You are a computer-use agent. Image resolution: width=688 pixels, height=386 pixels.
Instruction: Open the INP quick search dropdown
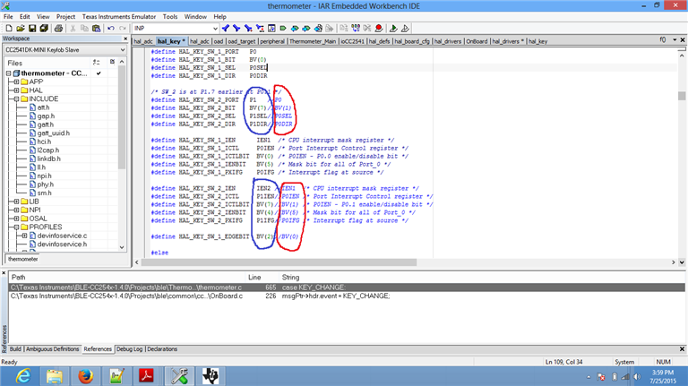pos(215,29)
